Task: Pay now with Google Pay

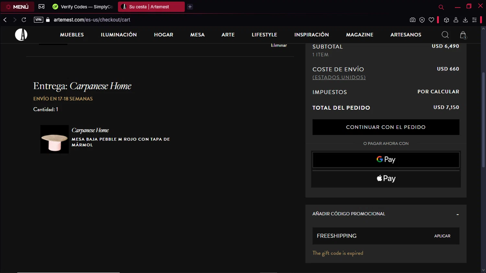Action: pyautogui.click(x=386, y=160)
